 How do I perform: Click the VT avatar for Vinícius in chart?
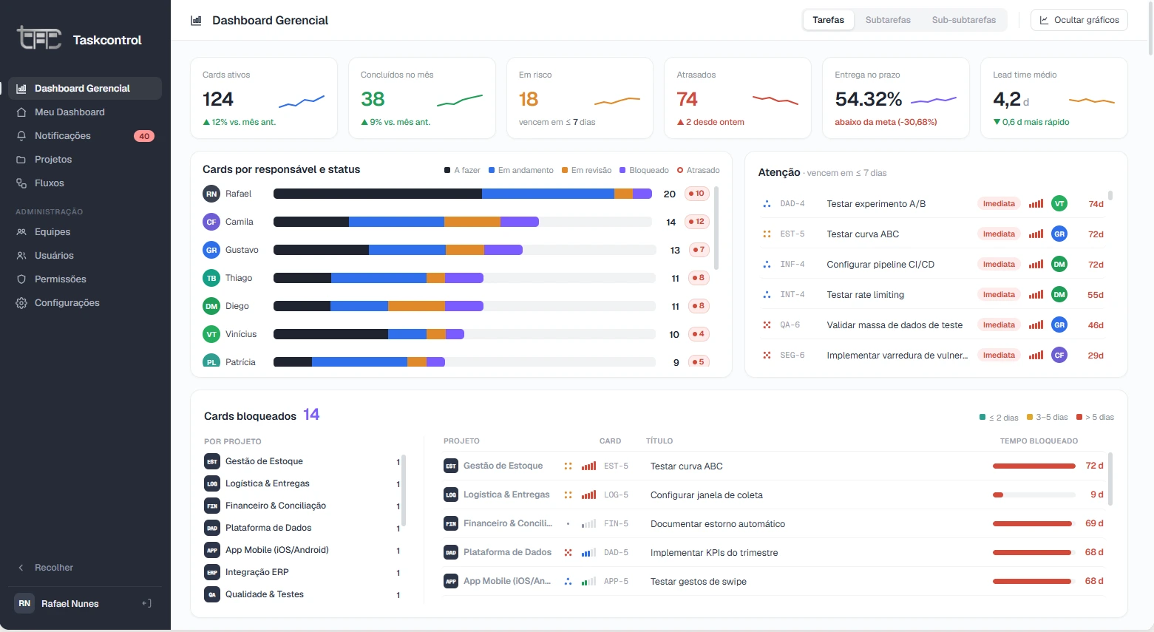click(x=211, y=334)
